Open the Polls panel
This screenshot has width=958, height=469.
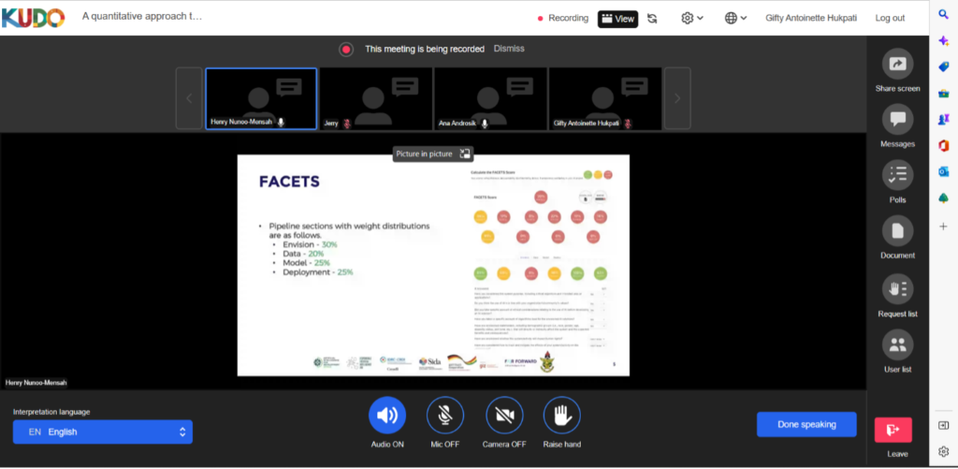tap(897, 175)
